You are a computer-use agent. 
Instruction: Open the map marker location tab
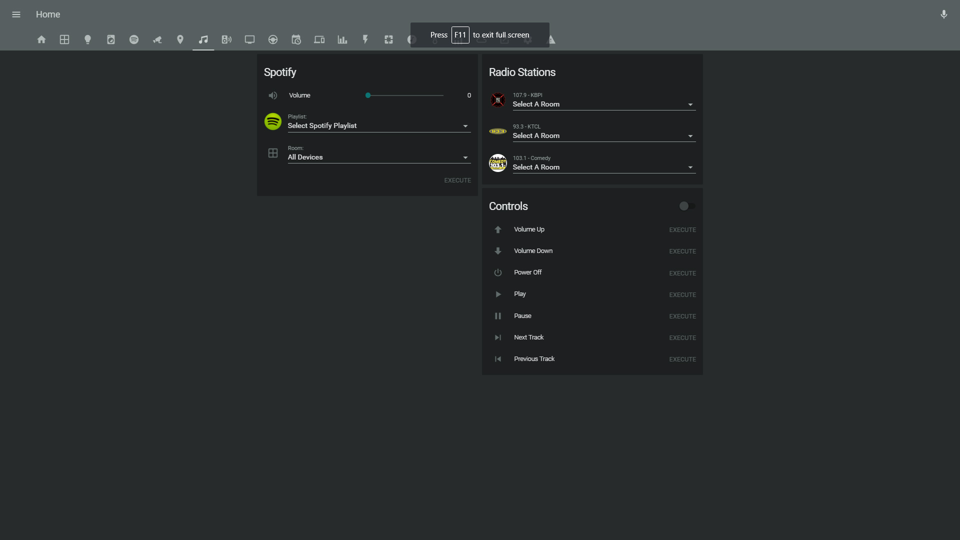click(x=180, y=39)
